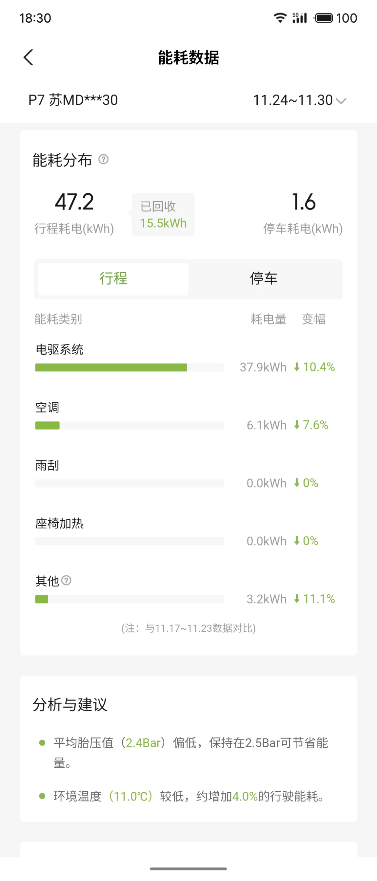
Task: Tap the 其他 category help icon
Action: coord(66,580)
